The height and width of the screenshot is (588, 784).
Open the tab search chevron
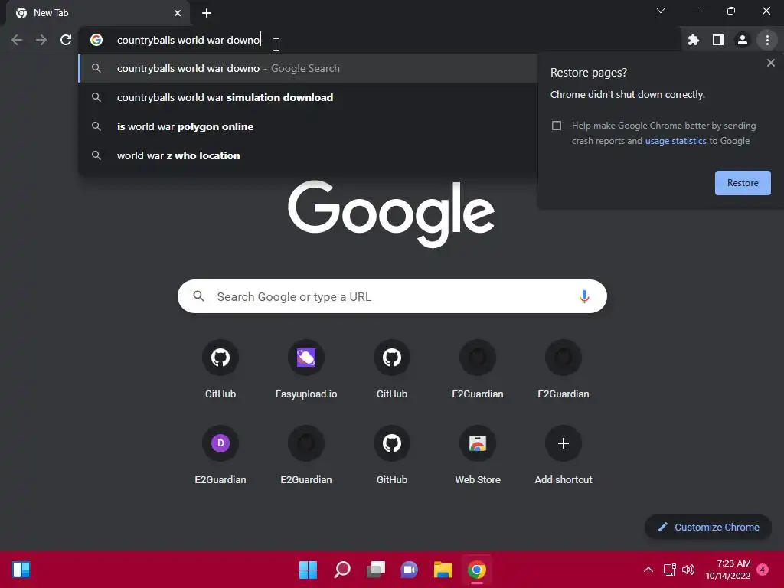(661, 11)
